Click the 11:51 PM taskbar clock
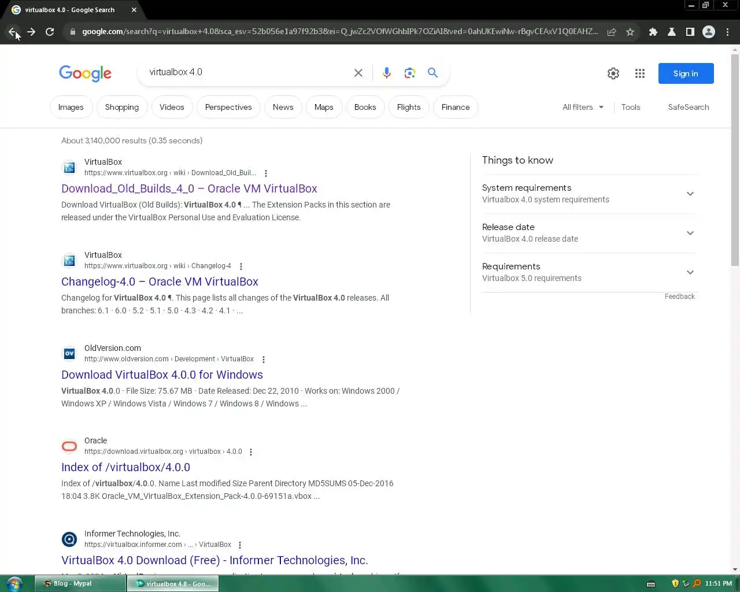740x592 pixels. click(x=719, y=584)
